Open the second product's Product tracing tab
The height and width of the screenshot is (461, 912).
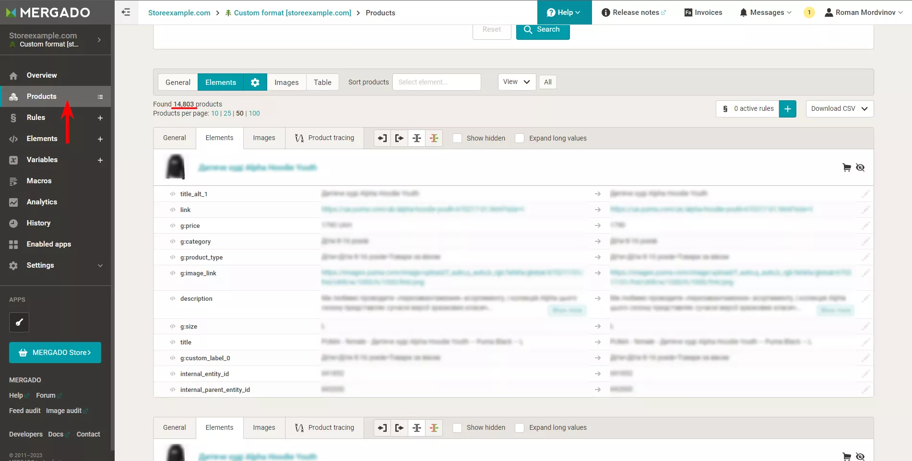coord(325,428)
